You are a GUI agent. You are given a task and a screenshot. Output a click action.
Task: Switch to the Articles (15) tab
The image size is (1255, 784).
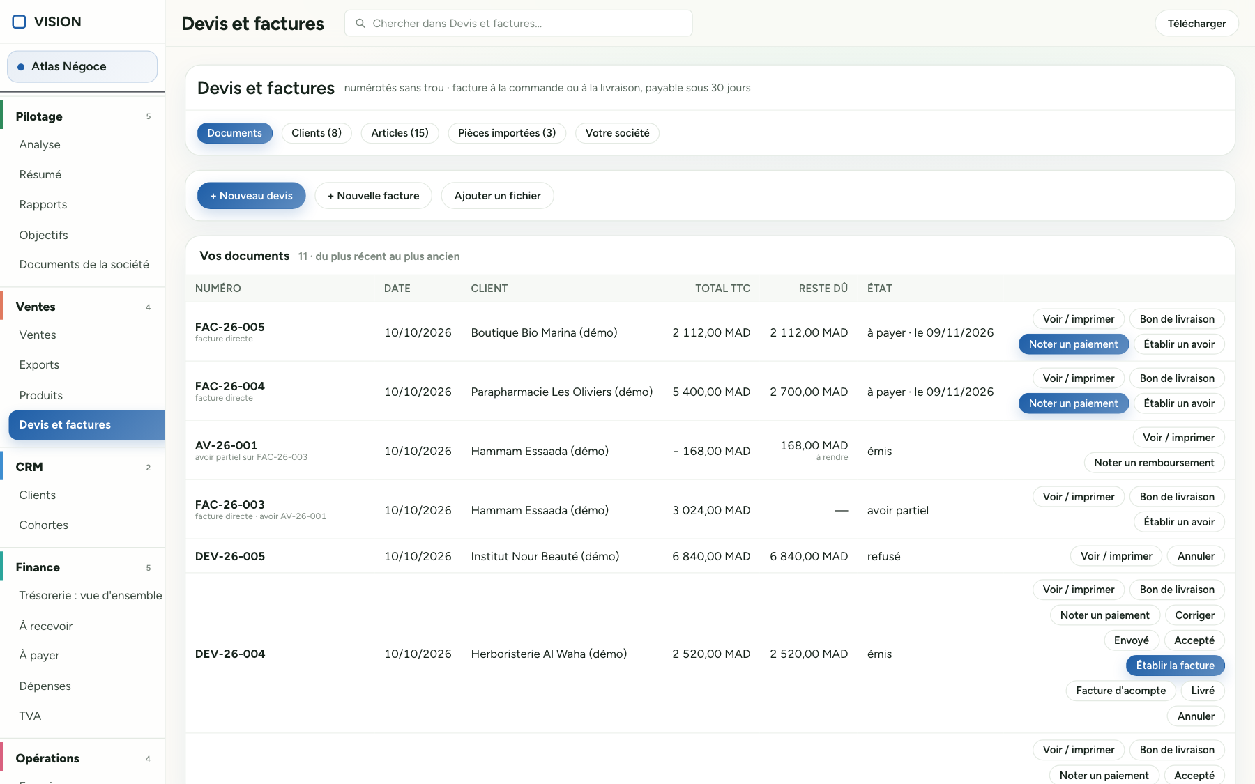pyautogui.click(x=400, y=133)
